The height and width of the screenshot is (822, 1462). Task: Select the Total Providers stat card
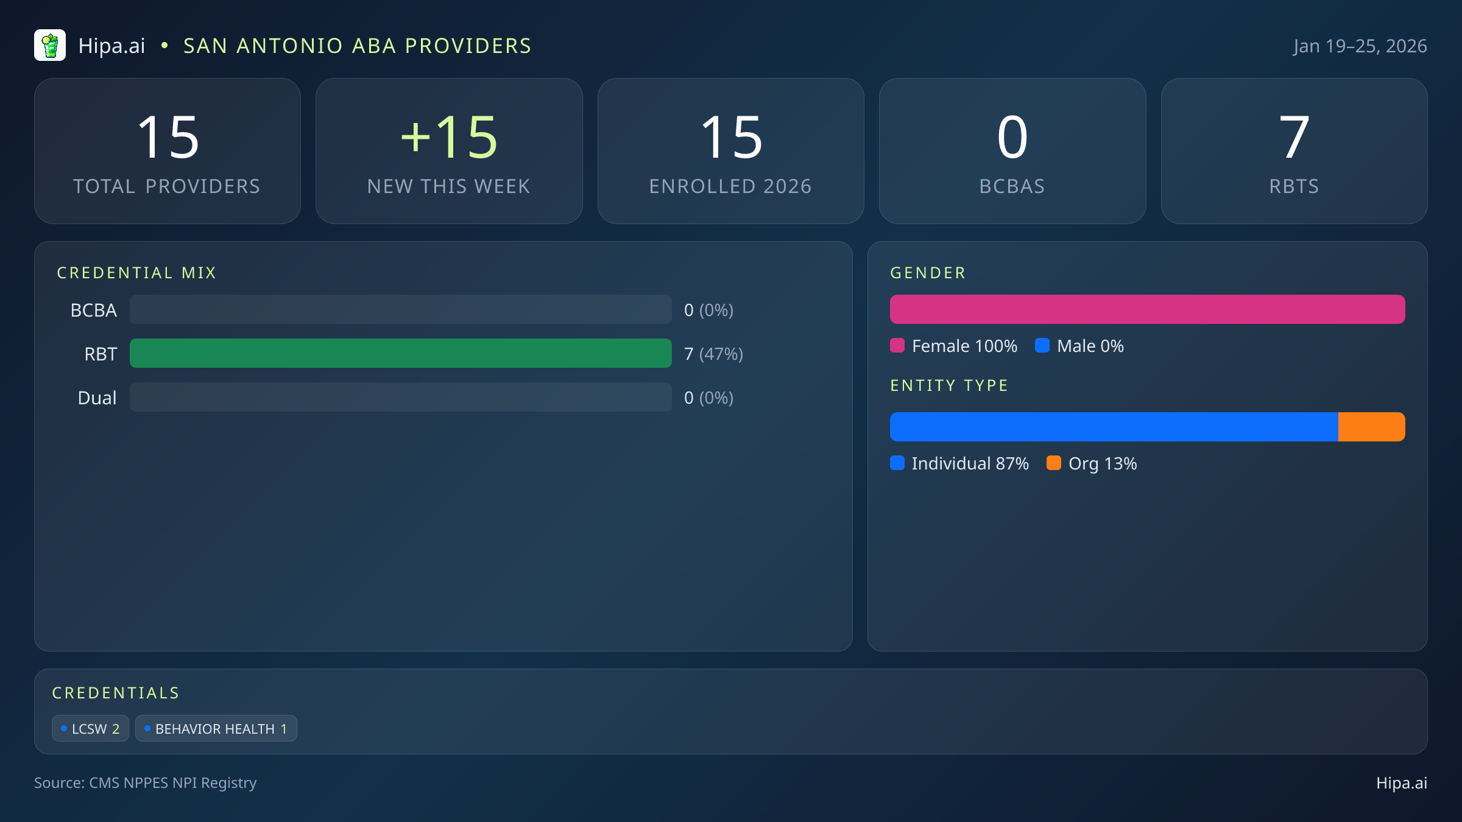pos(168,150)
